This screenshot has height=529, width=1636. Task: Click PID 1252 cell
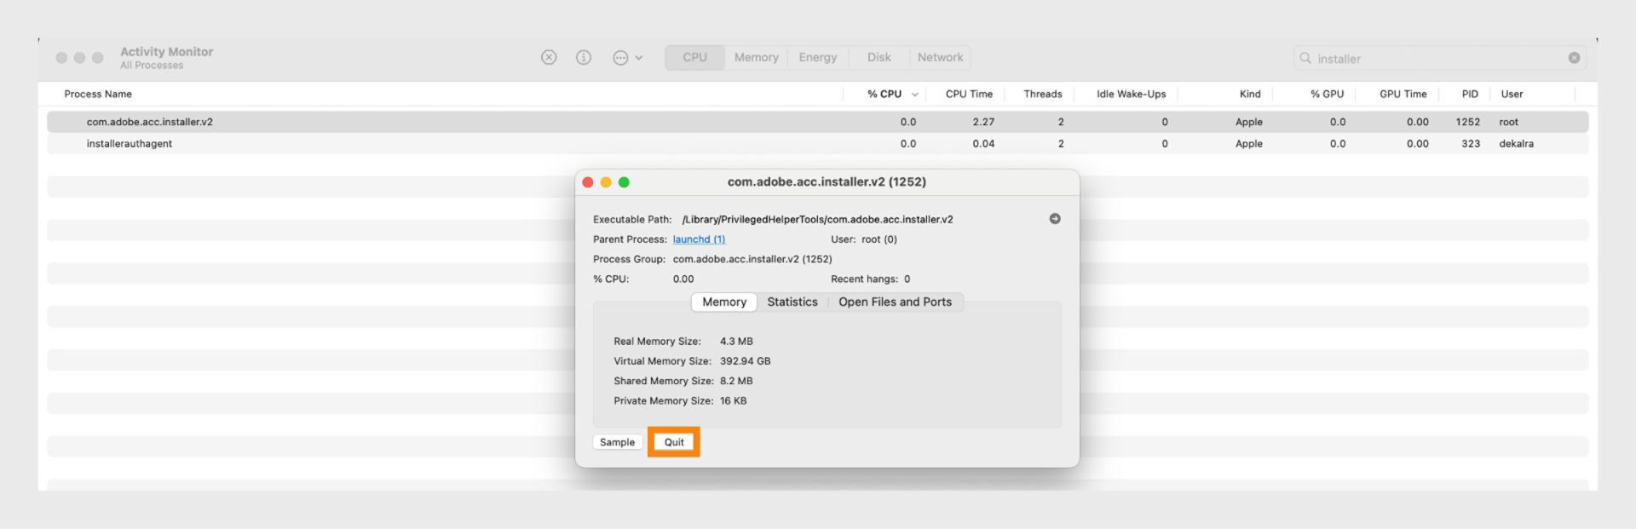[1467, 122]
